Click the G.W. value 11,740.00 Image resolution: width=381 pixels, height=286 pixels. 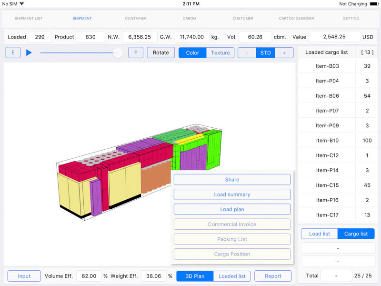[192, 37]
